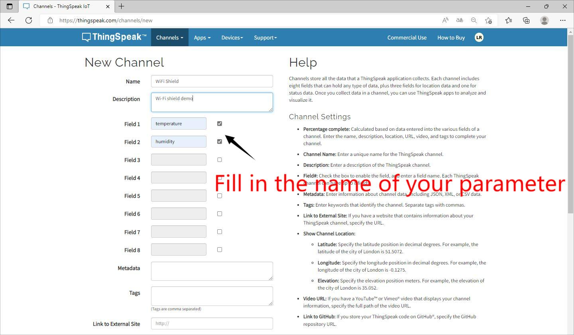Close the Channels - ThingSpeak IoT tab

click(108, 6)
